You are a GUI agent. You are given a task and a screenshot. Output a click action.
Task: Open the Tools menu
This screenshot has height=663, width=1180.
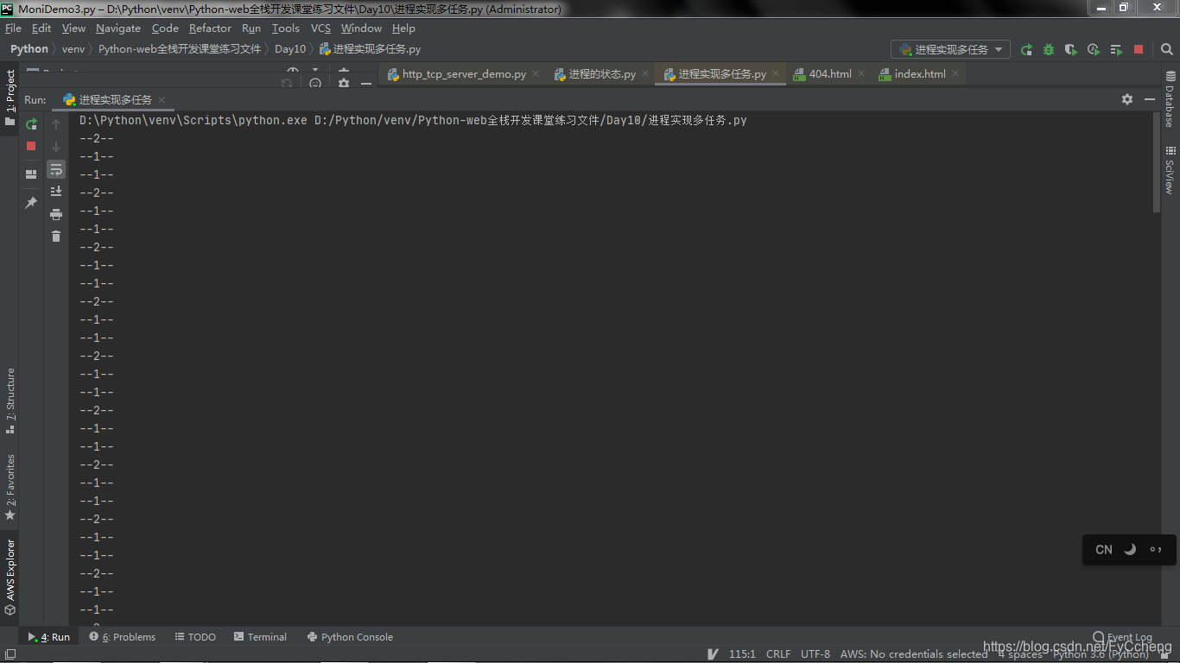(x=286, y=28)
